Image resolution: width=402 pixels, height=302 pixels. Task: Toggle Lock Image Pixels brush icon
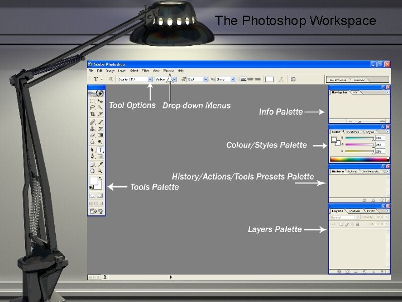click(x=347, y=224)
